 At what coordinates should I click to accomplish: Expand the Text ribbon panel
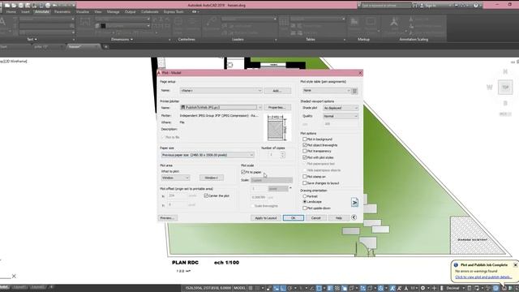[x=32, y=40]
